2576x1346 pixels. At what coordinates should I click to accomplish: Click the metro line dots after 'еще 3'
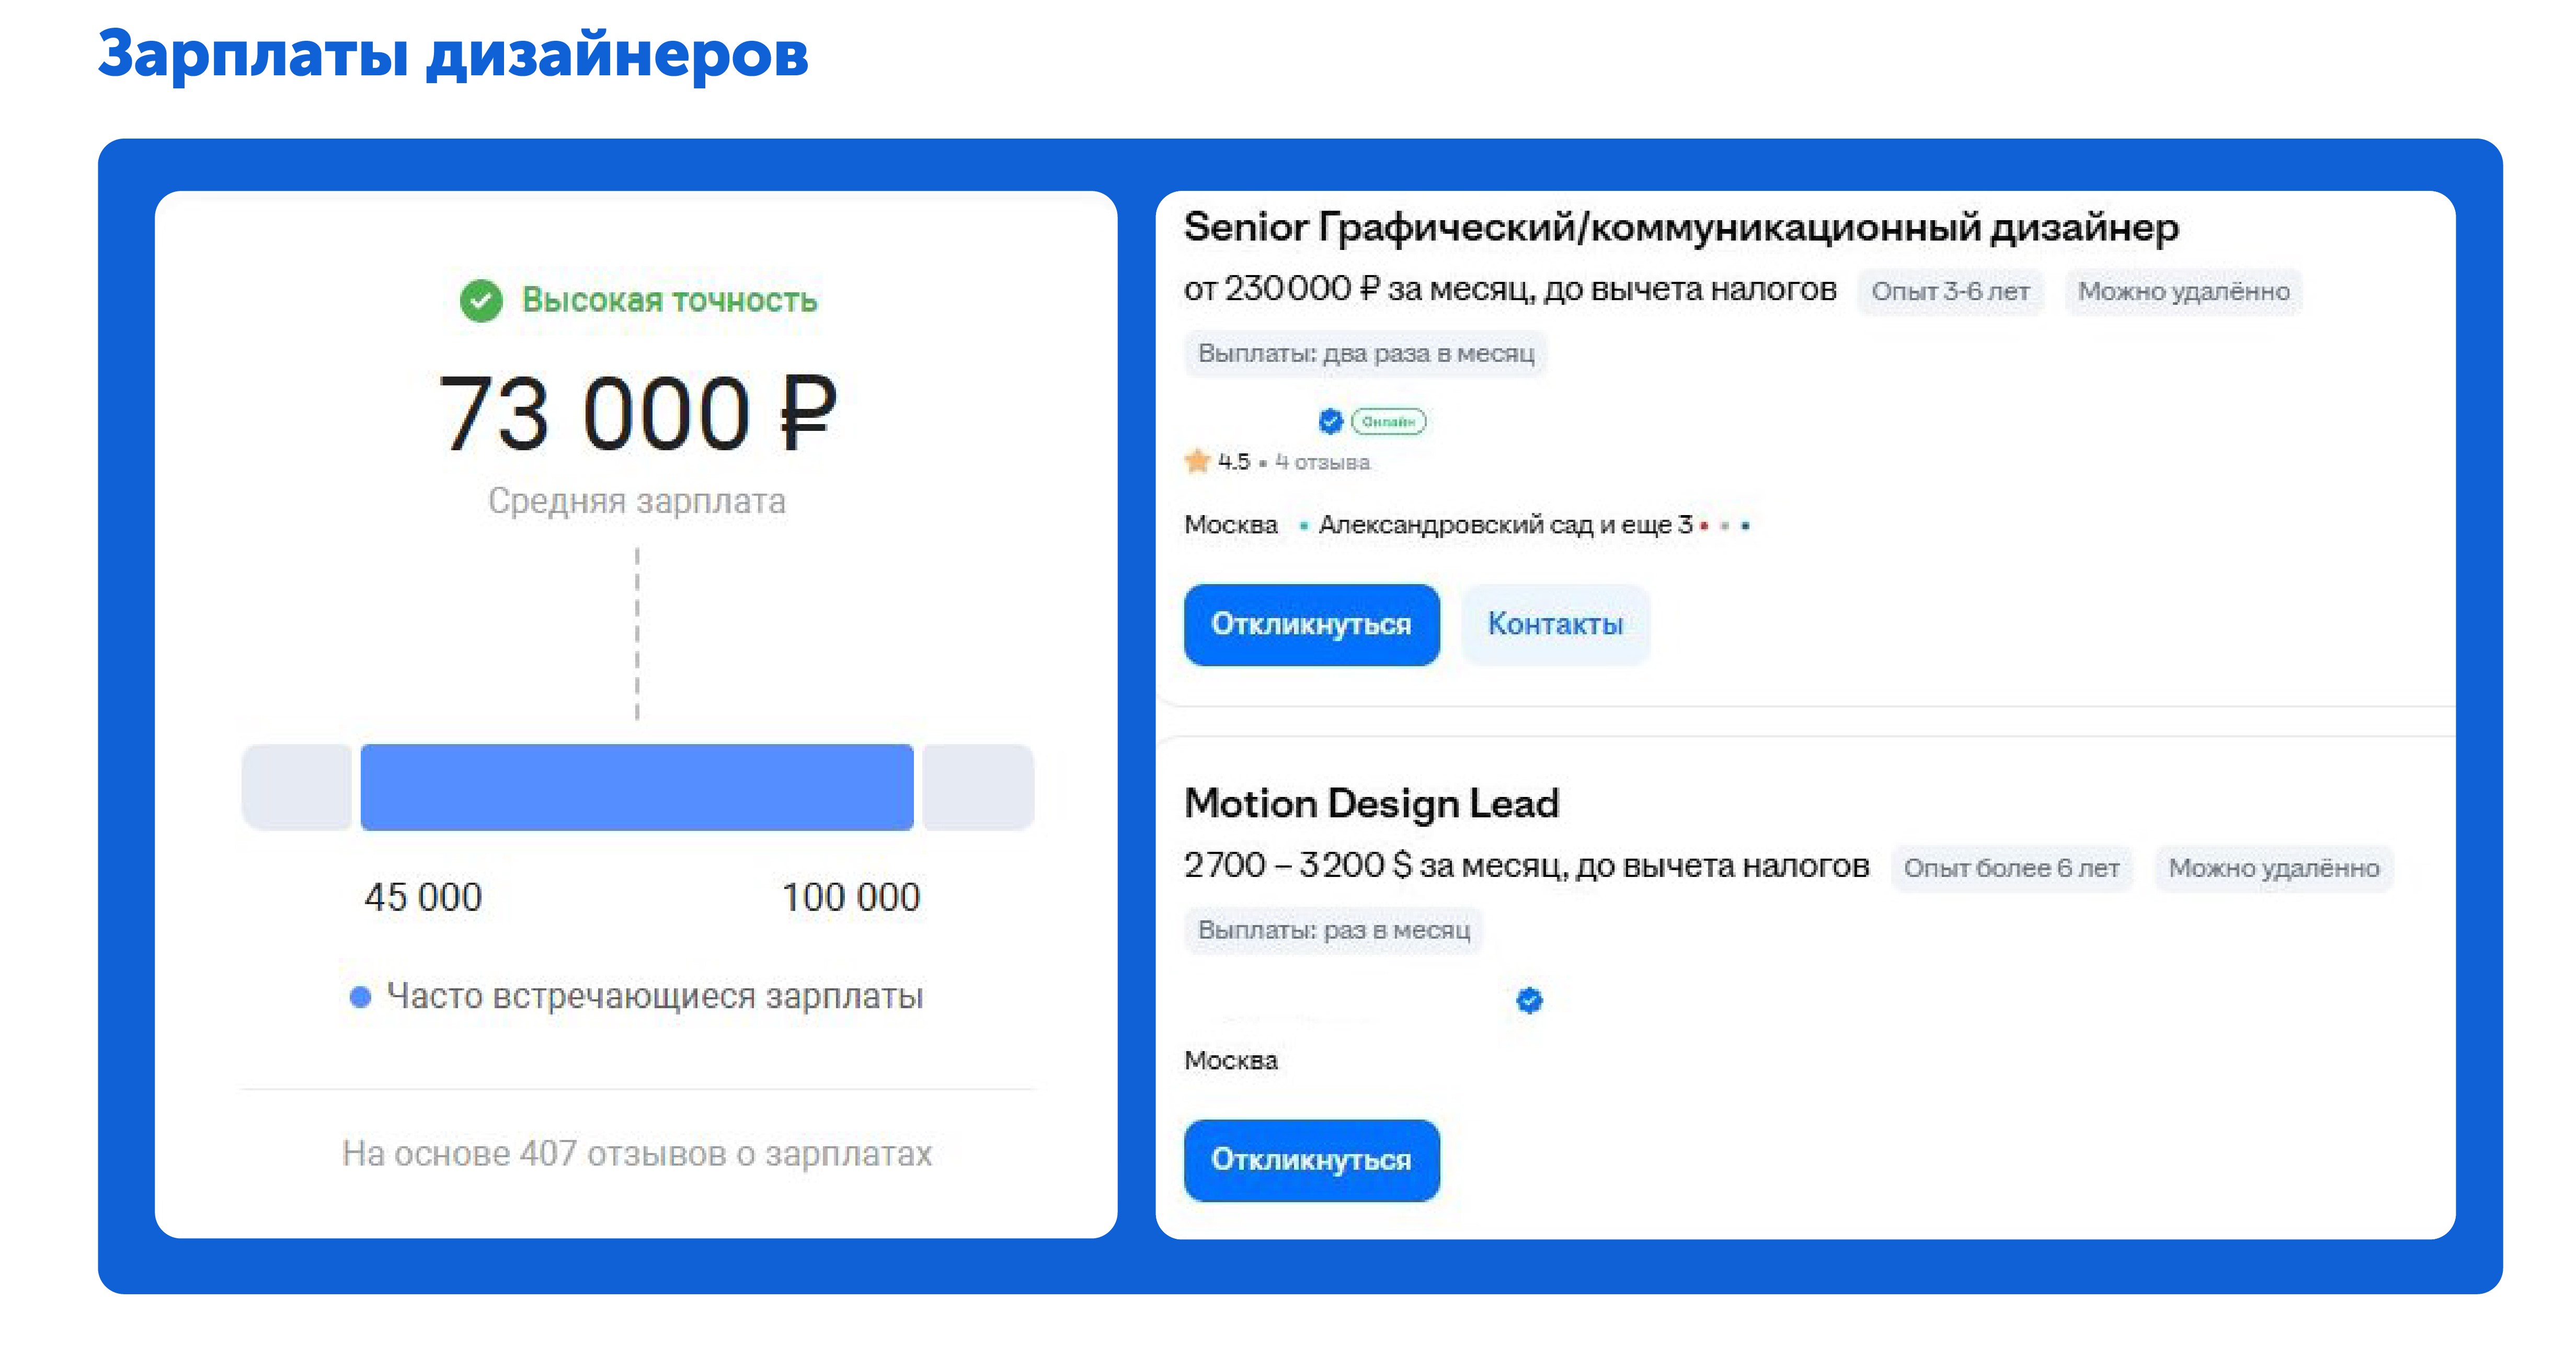pyautogui.click(x=1725, y=525)
